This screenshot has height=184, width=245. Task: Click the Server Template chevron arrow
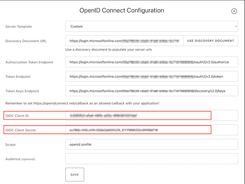pyautogui.click(x=236, y=26)
